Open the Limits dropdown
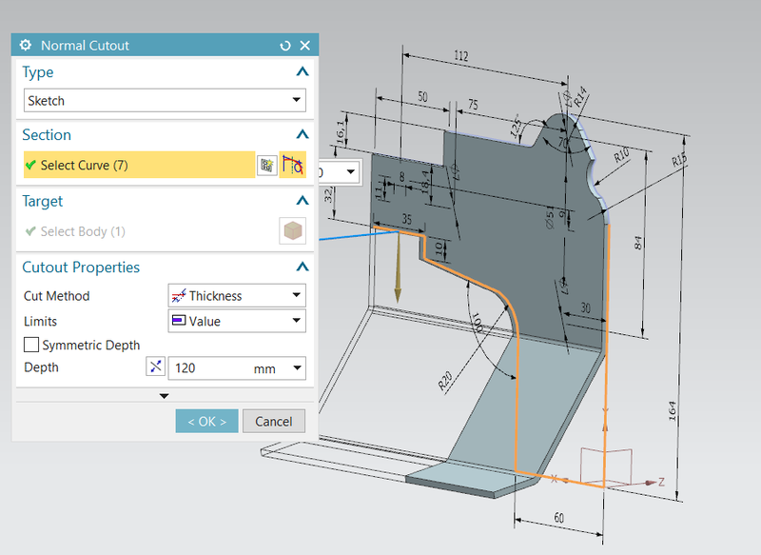The height and width of the screenshot is (555, 761). point(296,321)
